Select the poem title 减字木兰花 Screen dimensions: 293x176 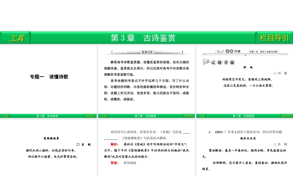[248, 138]
